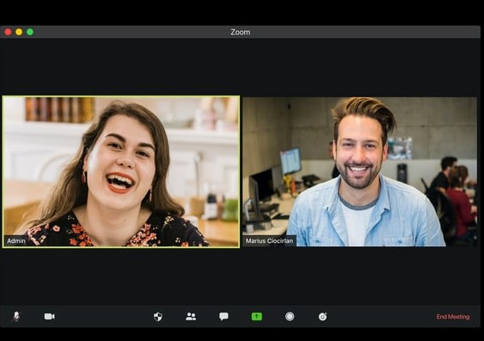The width and height of the screenshot is (484, 341).
Task: Open the Chat bubble
Action: pyautogui.click(x=224, y=316)
